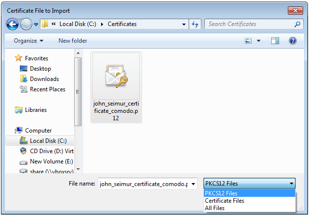Select the share (\\vboxsrv) network drive
The height and width of the screenshot is (215, 309).
[52, 171]
